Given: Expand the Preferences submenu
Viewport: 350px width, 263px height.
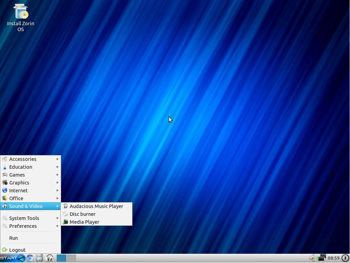Looking at the screenshot, I should click(23, 226).
